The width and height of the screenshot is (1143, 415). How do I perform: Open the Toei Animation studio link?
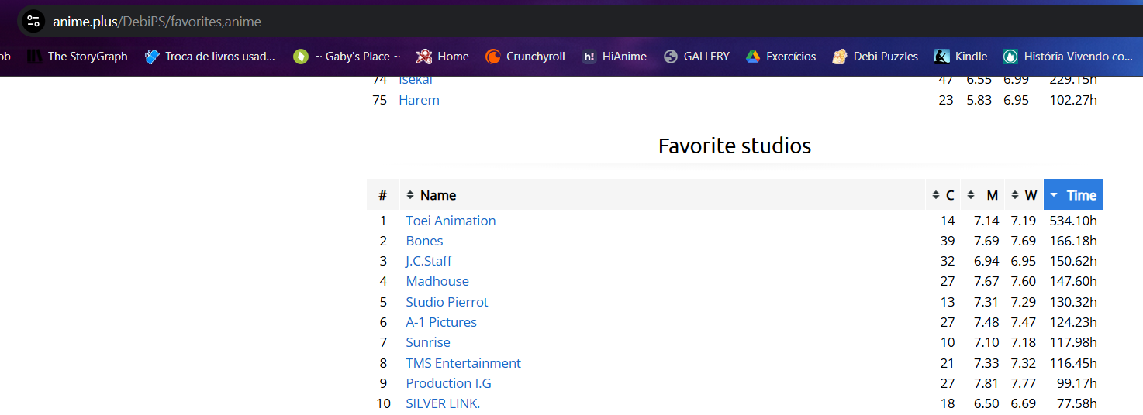tap(451, 221)
